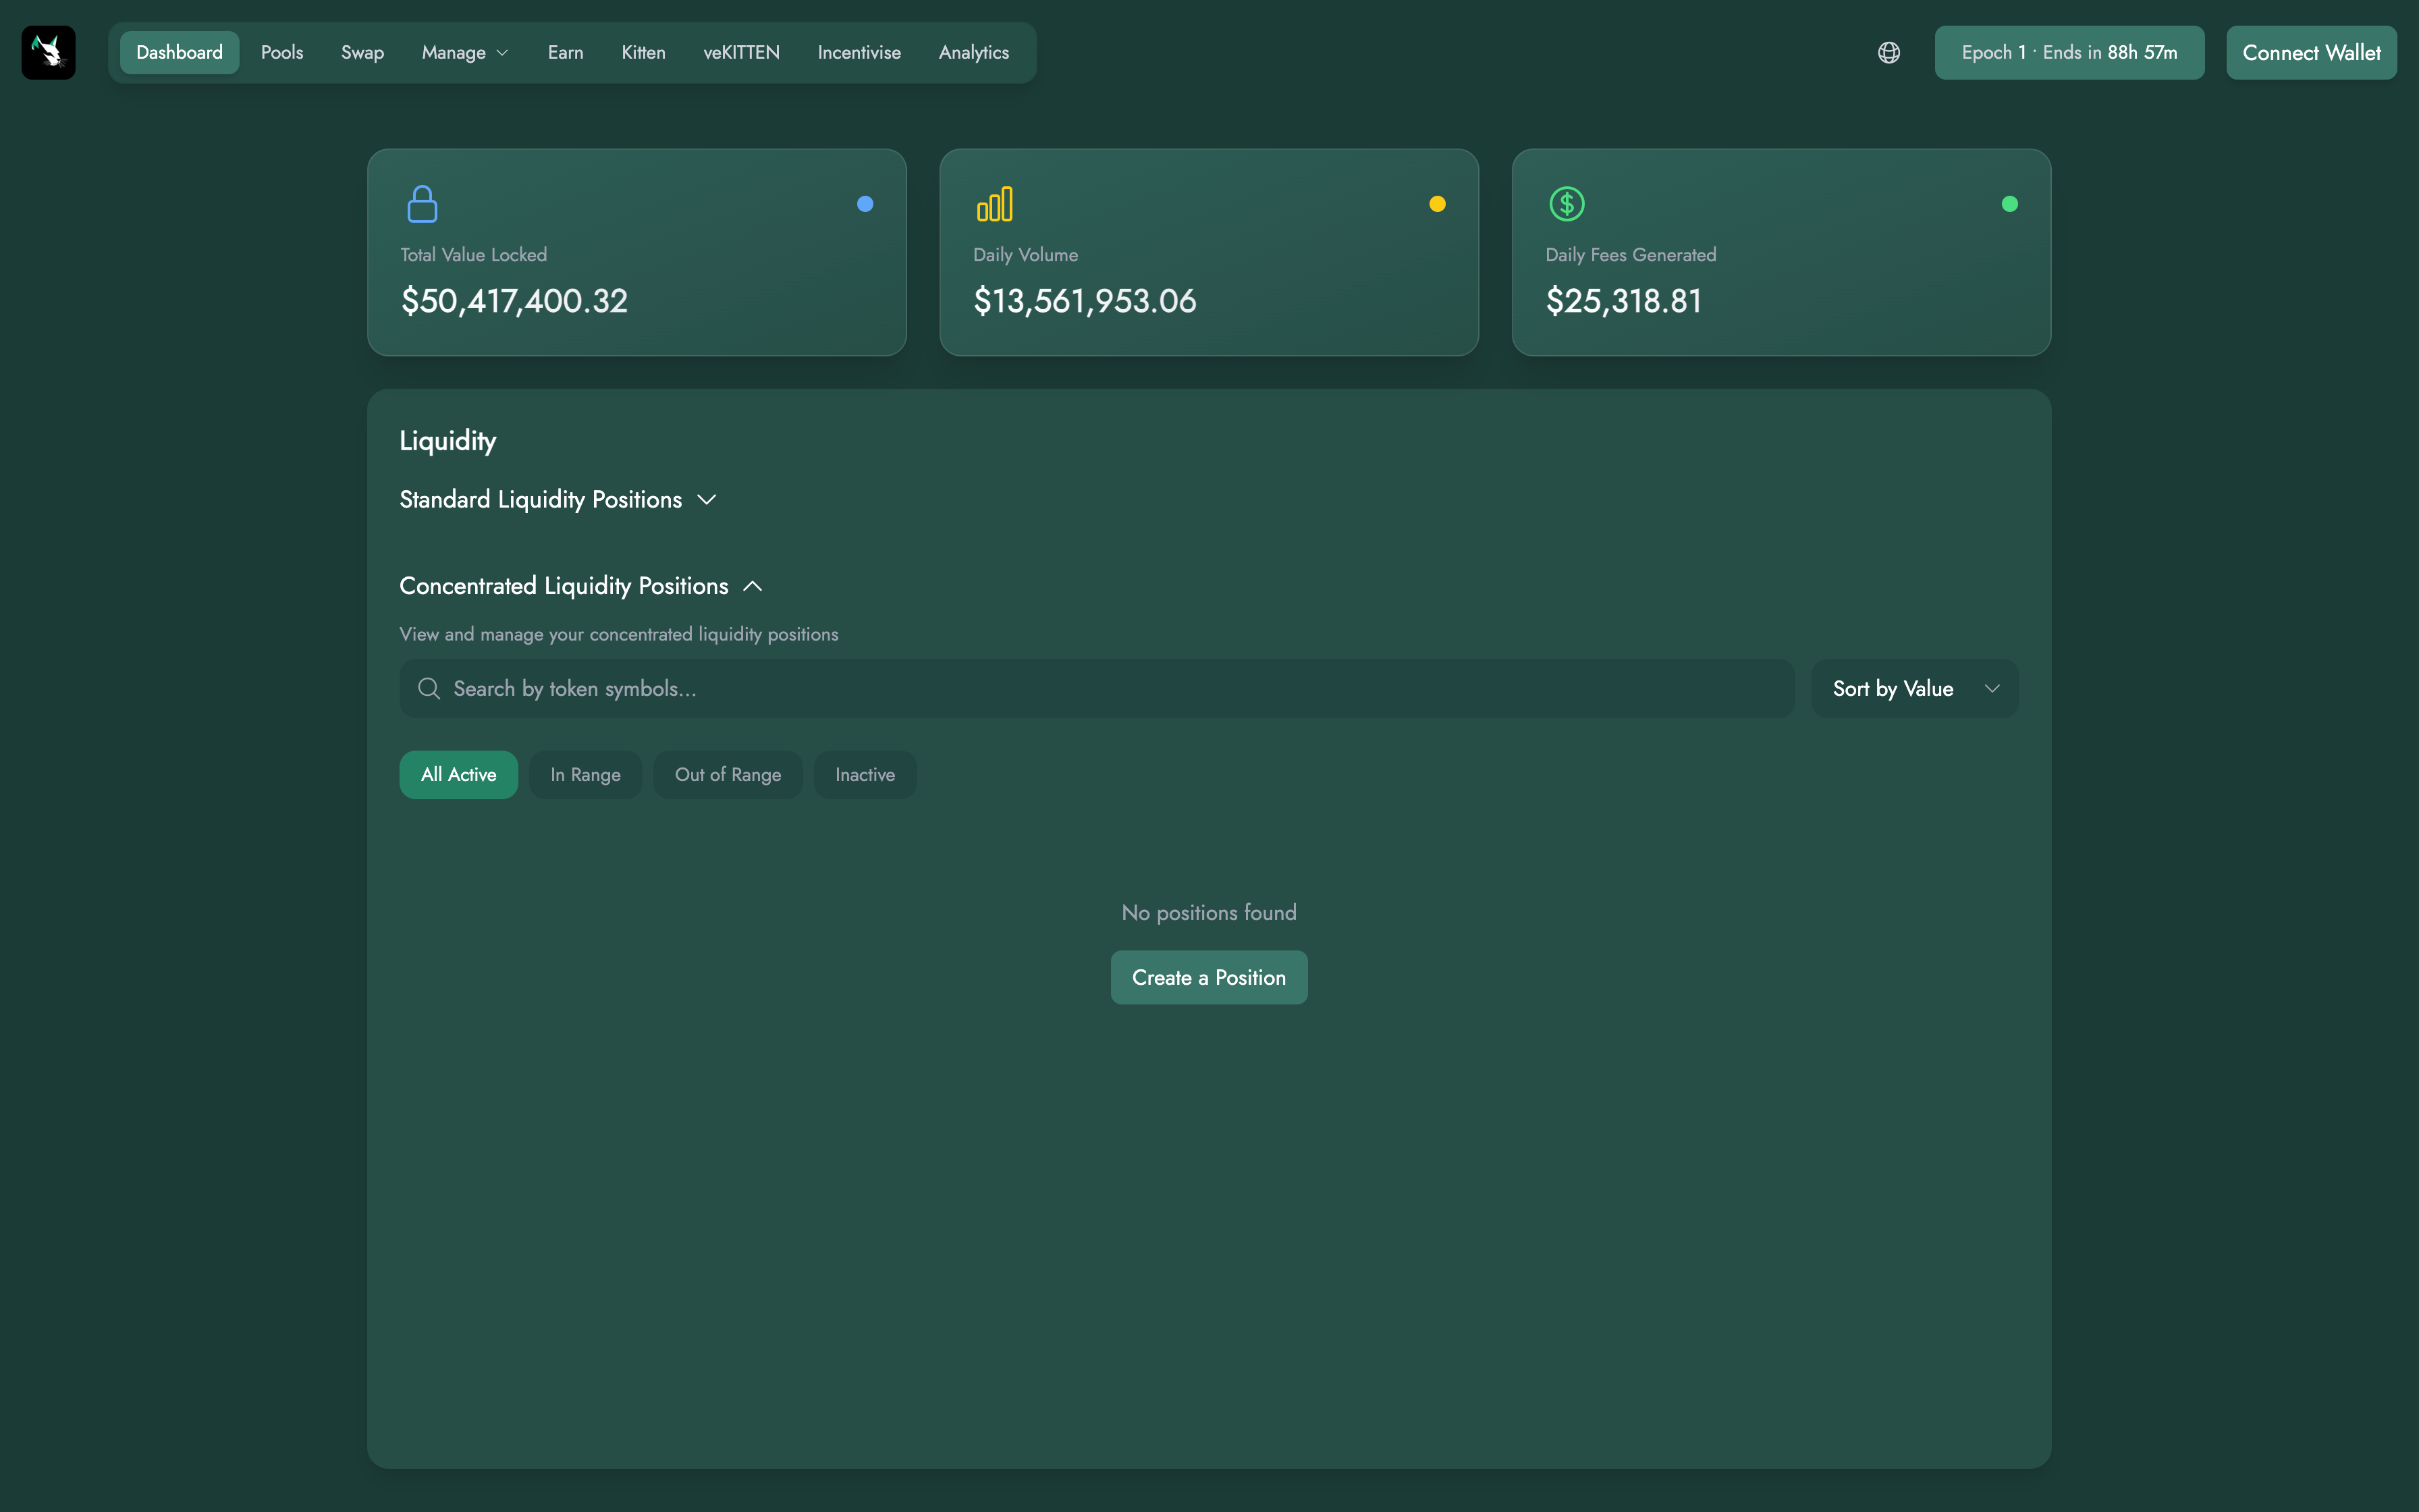
Task: Select the All Active filter
Action: [x=458, y=775]
